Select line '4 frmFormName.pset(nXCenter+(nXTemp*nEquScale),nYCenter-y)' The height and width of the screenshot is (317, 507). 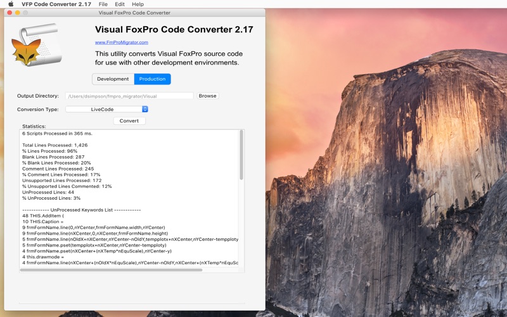[97, 251]
